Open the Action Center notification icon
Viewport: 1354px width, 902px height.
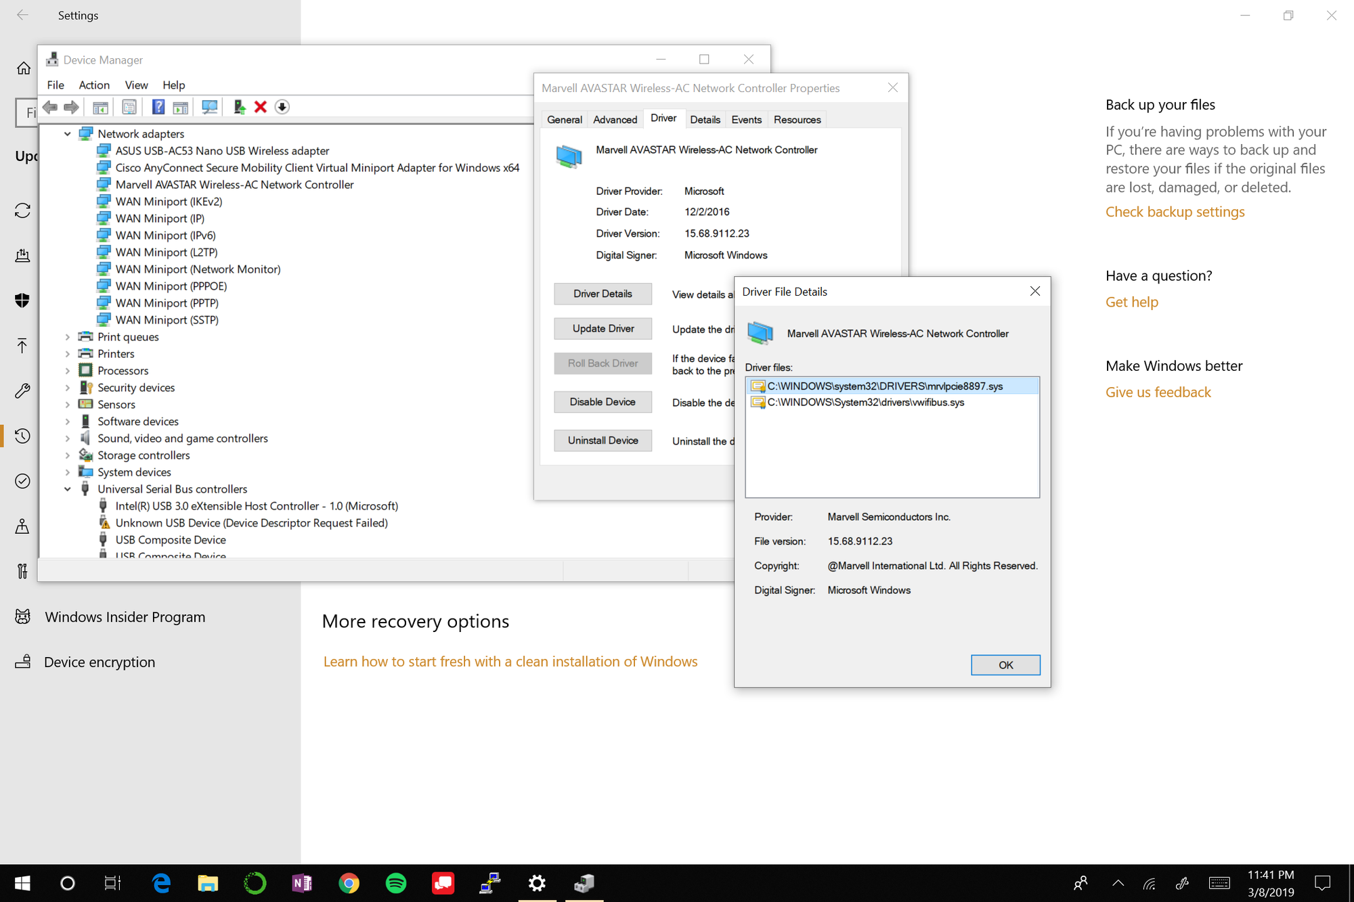1322,883
